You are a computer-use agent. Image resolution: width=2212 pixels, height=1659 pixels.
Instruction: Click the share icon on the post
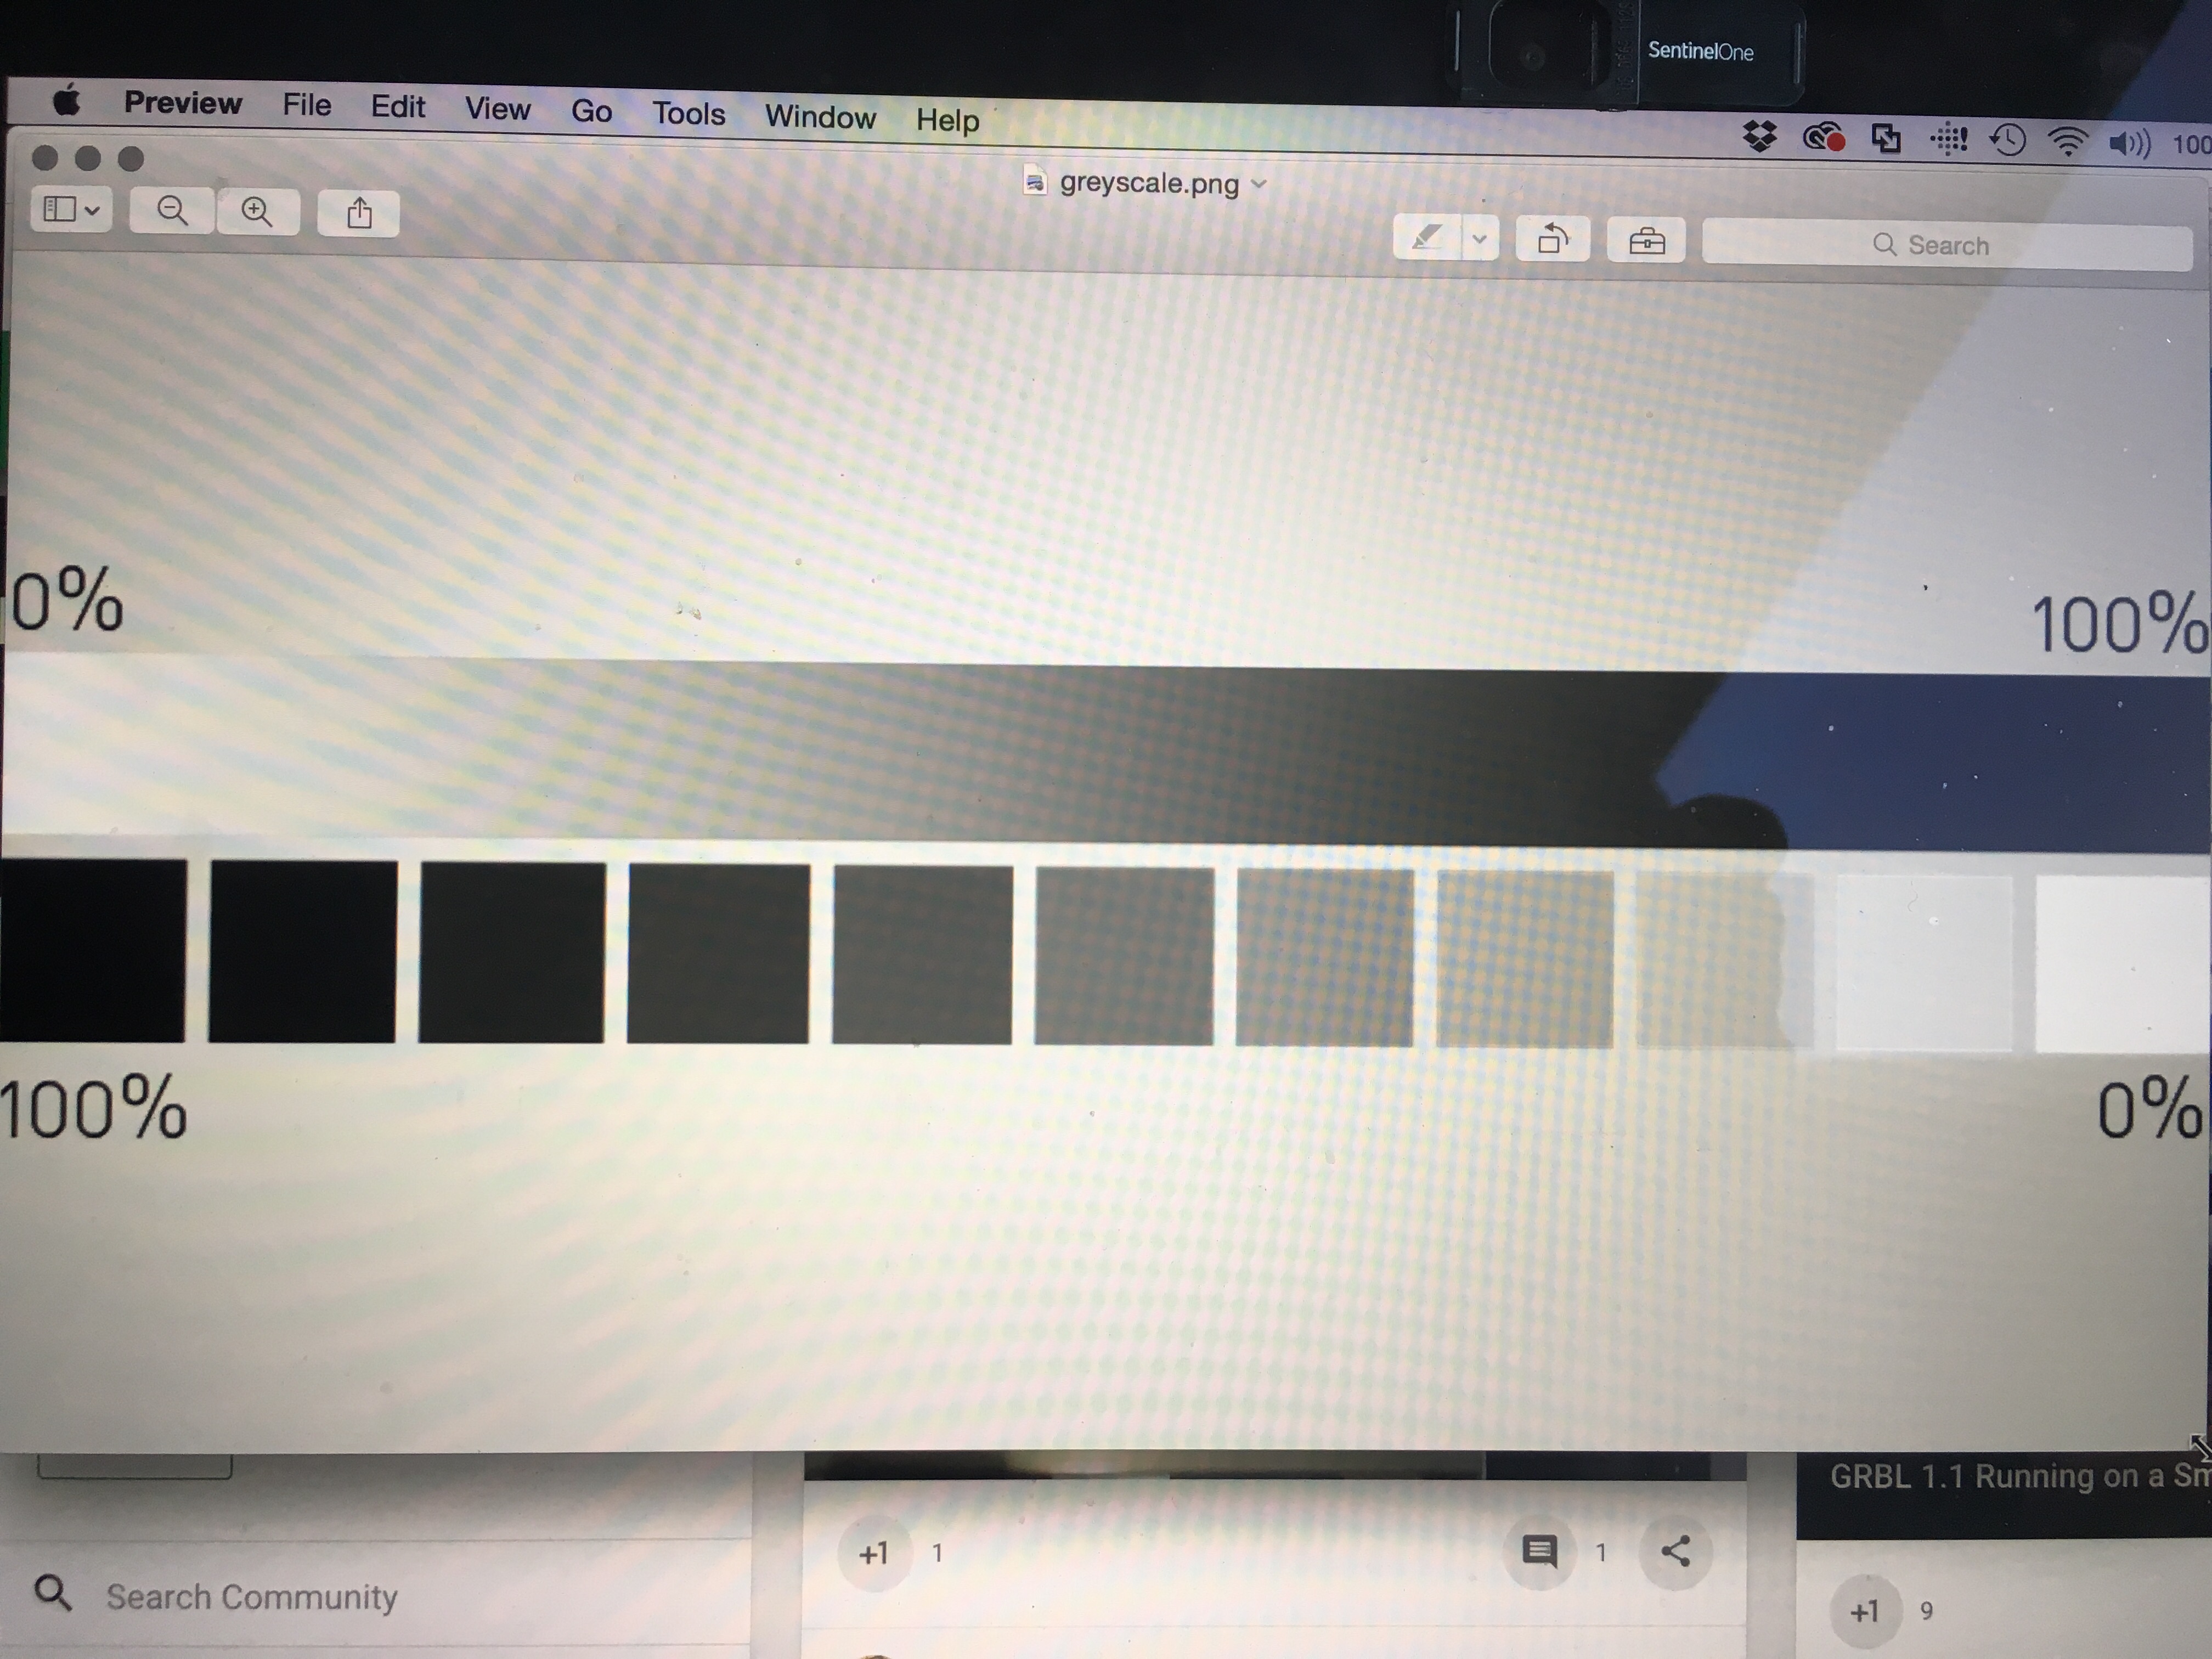coord(1676,1551)
